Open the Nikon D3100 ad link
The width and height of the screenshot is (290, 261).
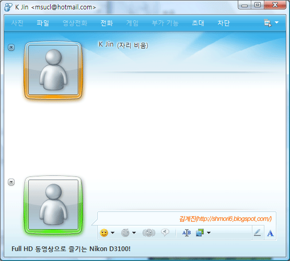pyautogui.click(x=71, y=249)
